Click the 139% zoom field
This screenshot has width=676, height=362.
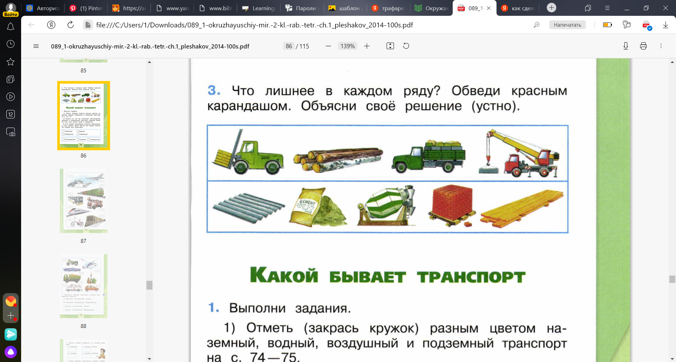[348, 46]
